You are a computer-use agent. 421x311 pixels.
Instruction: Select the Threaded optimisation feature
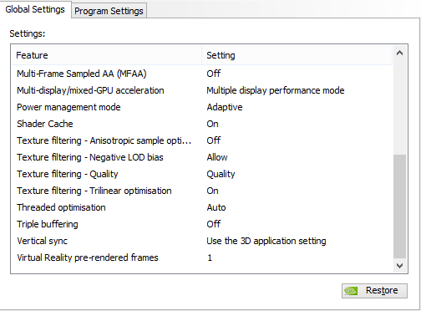pos(61,207)
